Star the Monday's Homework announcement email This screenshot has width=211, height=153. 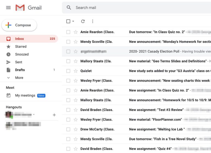(x=76, y=42)
